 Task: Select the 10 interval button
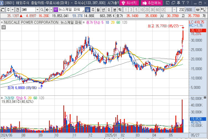click(x=142, y=10)
